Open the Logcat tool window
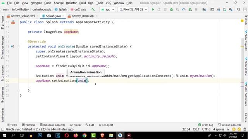The width and height of the screenshot is (248, 139). coord(106,125)
